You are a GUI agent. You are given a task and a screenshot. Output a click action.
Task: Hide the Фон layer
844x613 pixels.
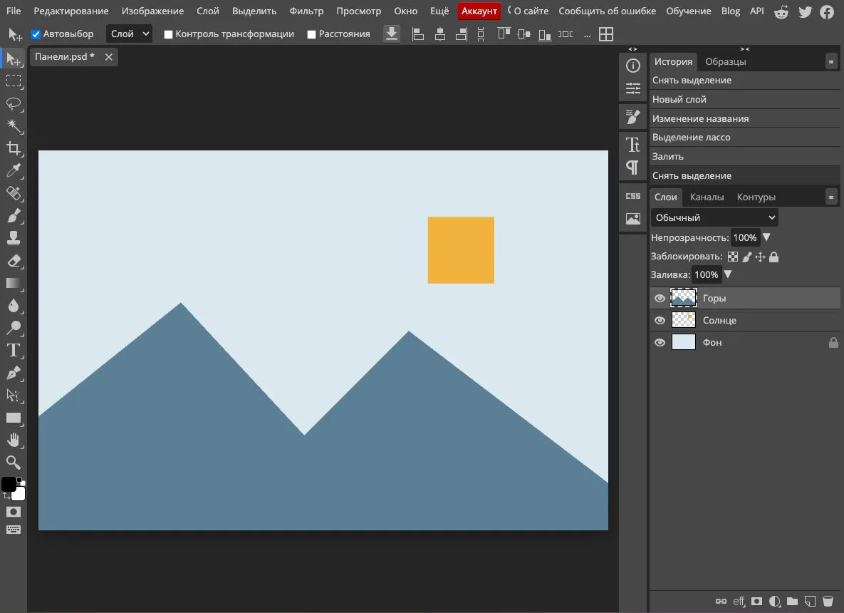[x=660, y=343]
